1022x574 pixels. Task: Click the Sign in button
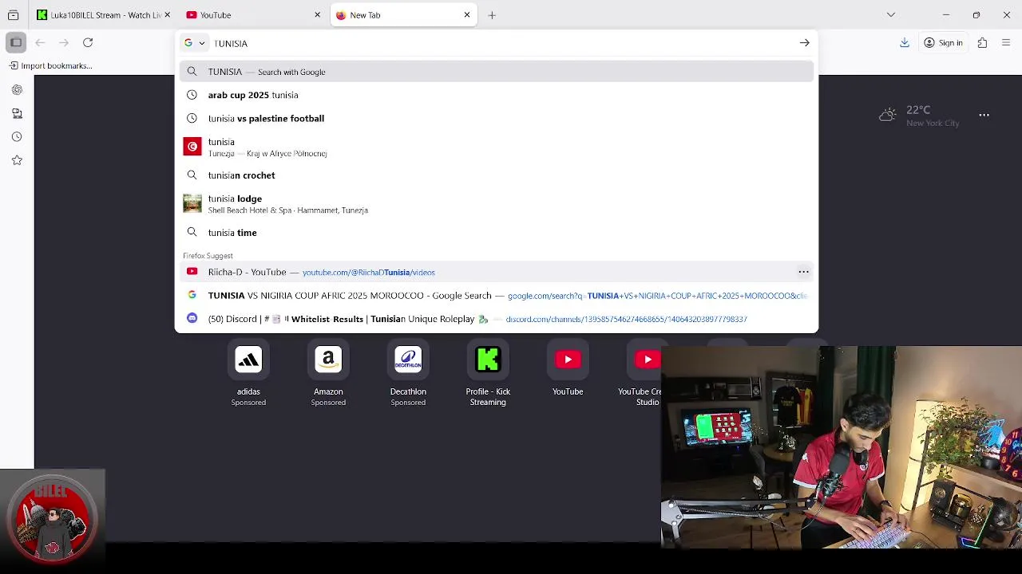click(x=943, y=43)
